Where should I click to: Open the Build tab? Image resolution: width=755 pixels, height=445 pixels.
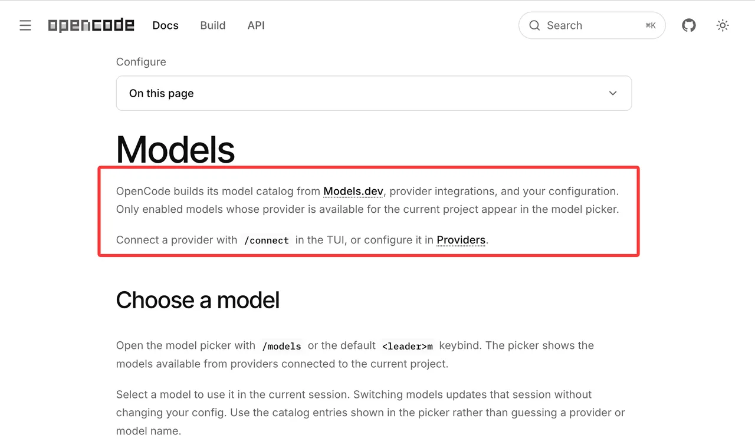(x=213, y=25)
